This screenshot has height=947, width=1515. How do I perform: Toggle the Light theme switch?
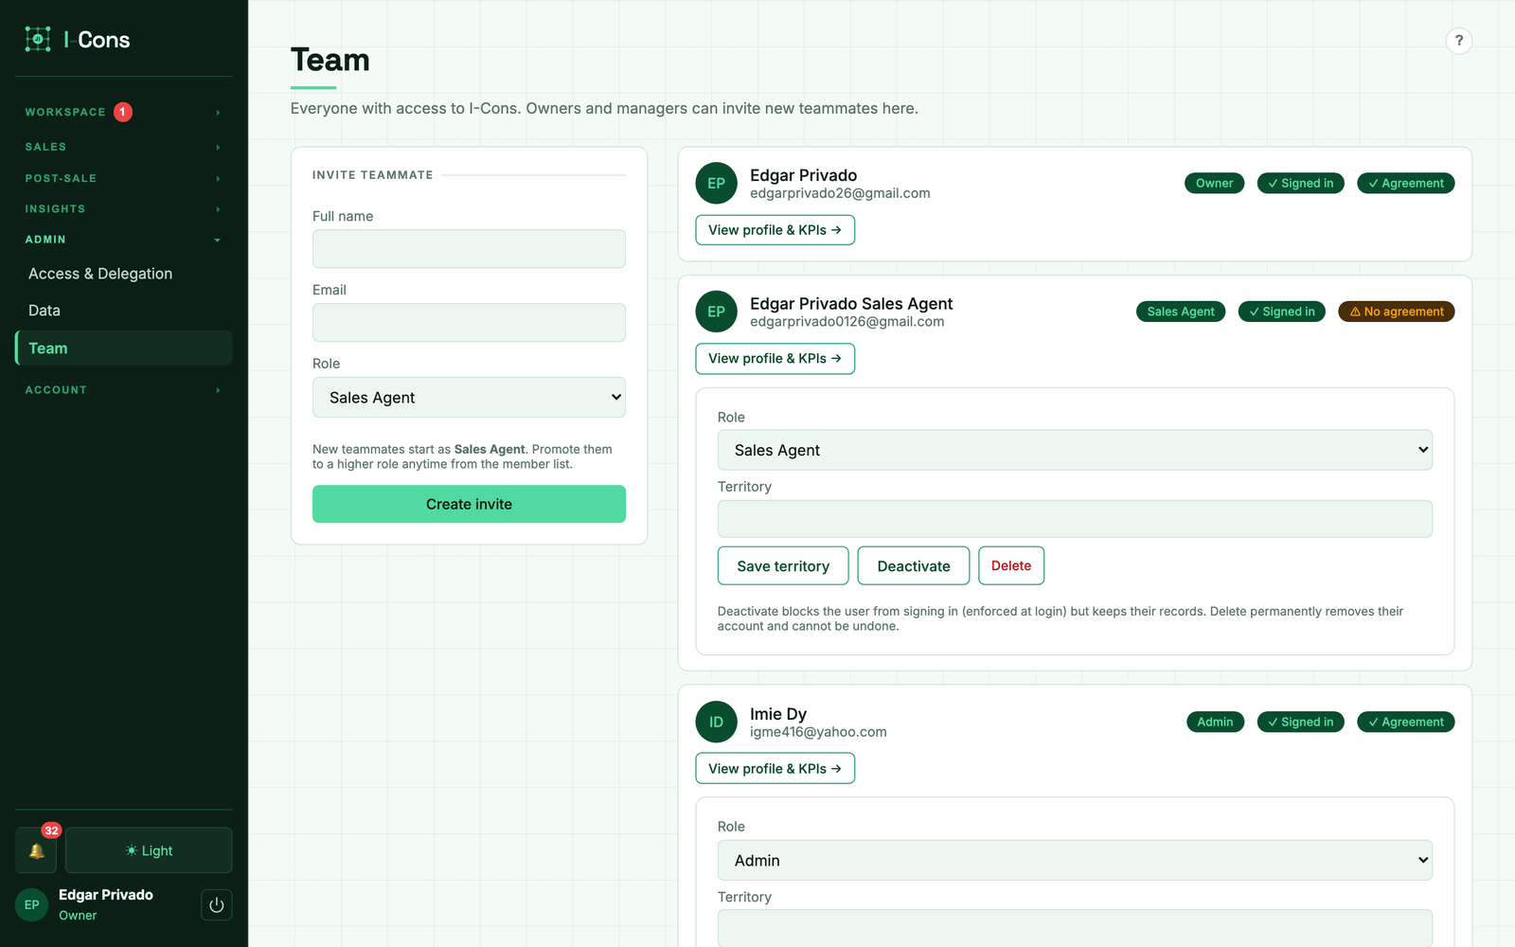coord(149,850)
